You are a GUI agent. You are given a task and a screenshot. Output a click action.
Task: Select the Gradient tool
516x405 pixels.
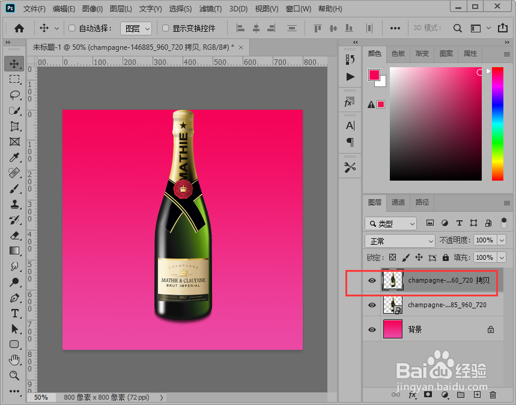point(14,251)
